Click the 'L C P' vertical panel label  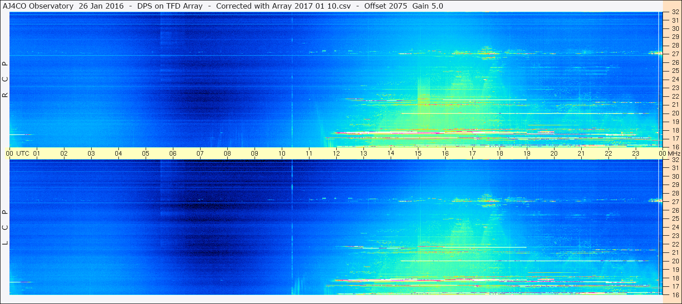(5, 228)
